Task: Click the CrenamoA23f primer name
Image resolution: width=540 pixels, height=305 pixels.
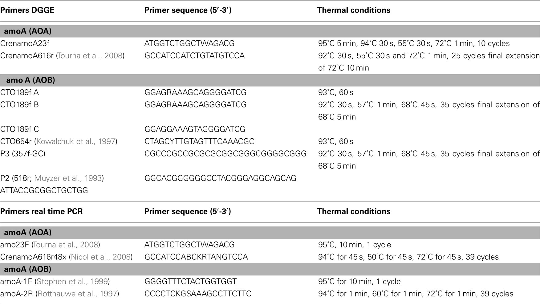Action: tap(25, 43)
